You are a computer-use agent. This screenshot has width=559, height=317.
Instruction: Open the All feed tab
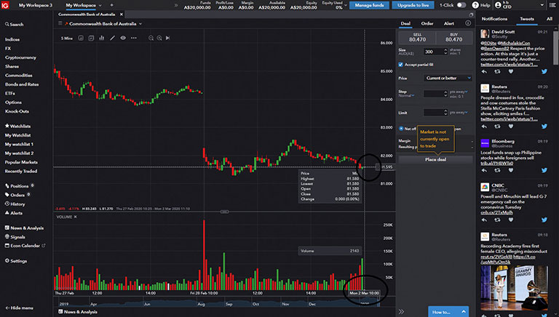[550, 19]
